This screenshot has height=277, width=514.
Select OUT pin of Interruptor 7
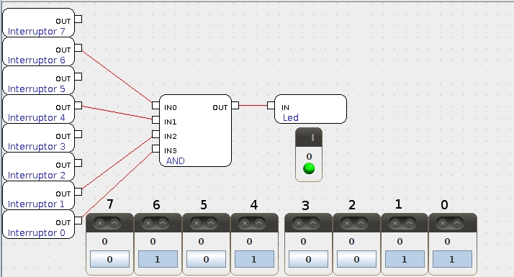78,19
